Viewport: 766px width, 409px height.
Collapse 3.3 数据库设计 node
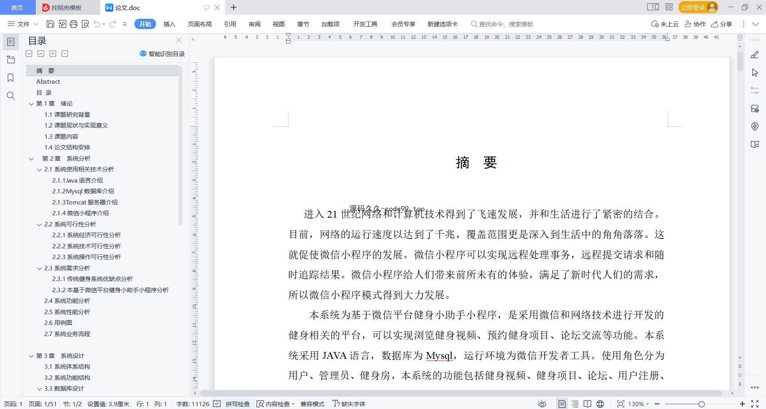pos(39,389)
